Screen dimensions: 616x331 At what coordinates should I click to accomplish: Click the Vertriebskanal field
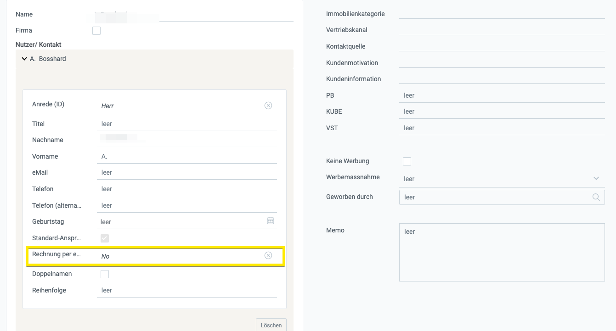tap(502, 29)
